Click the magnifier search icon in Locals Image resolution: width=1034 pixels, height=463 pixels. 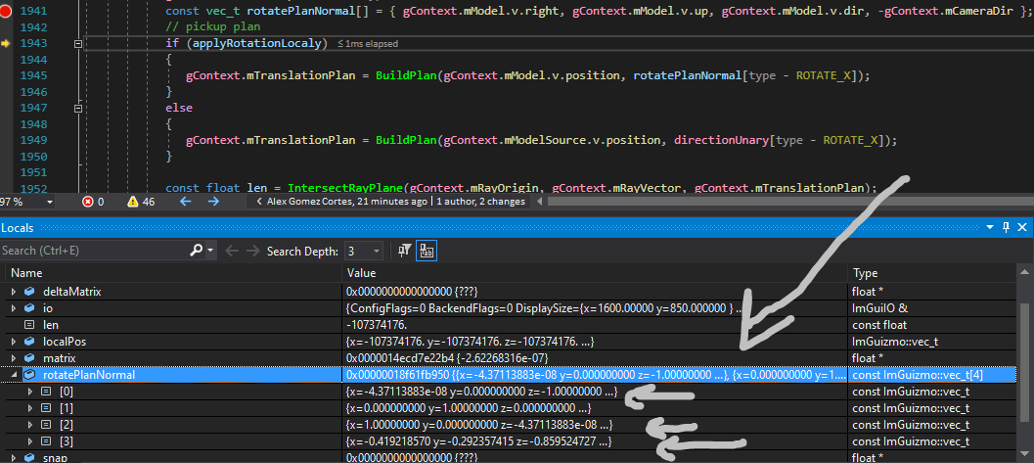[196, 251]
